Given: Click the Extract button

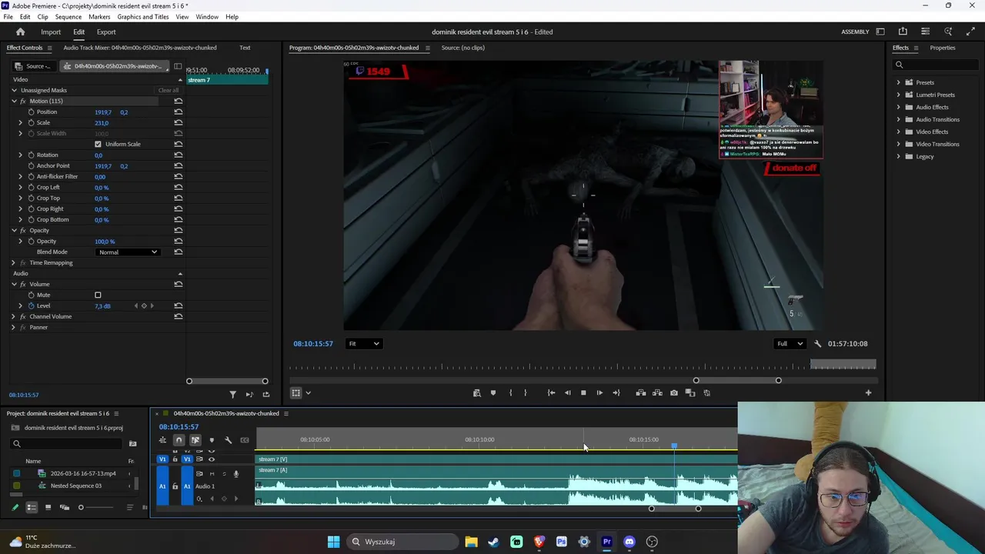Looking at the screenshot, I should click(x=657, y=393).
